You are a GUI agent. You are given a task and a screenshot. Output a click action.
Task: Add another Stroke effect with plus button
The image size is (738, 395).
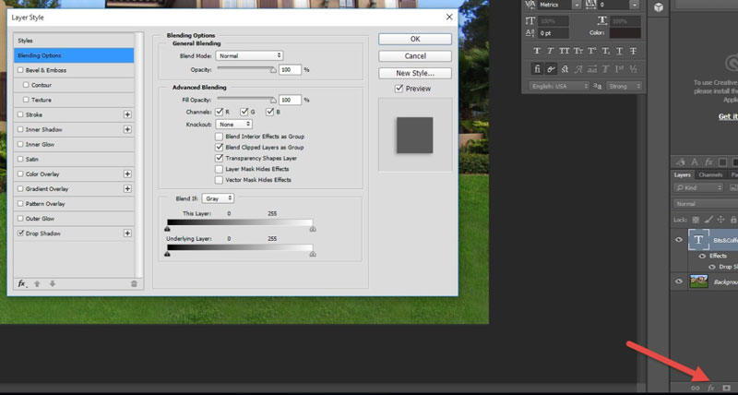coord(127,114)
